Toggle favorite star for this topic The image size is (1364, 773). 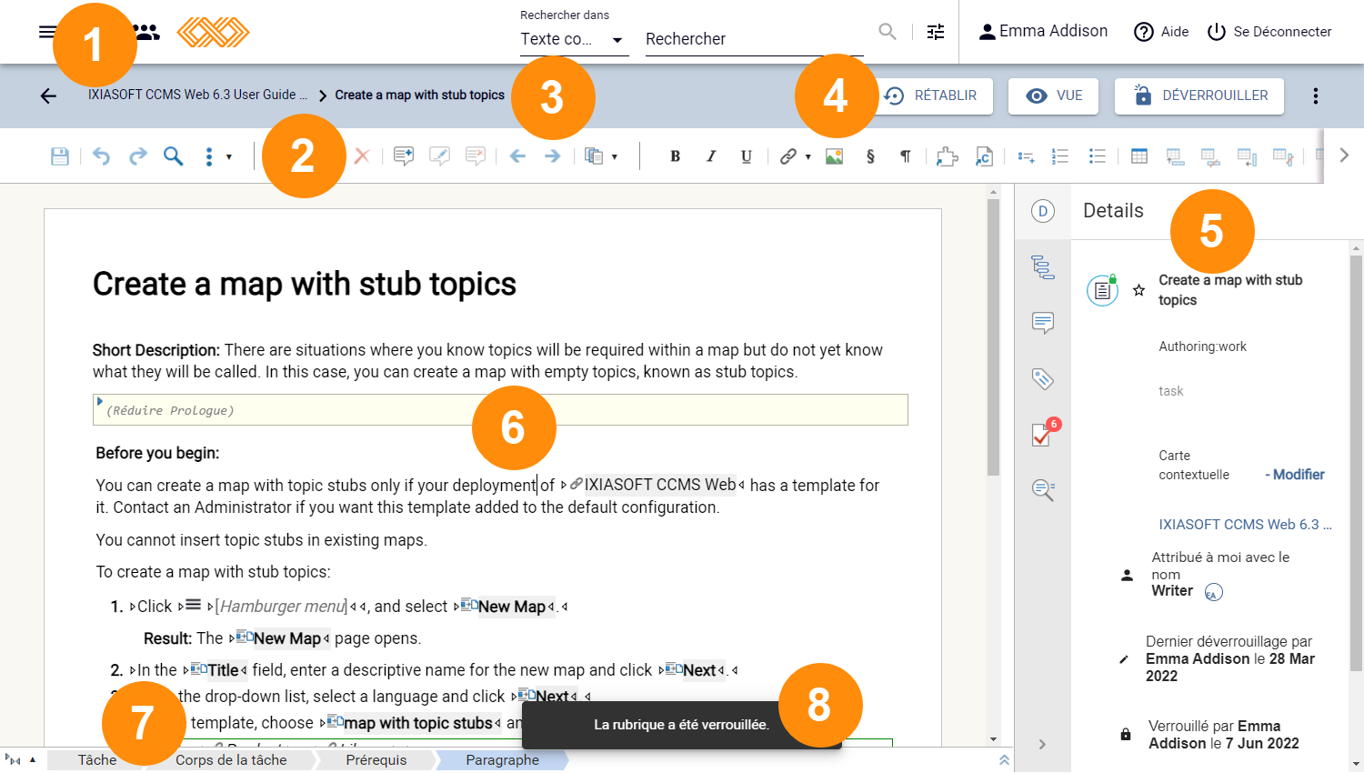coord(1138,290)
